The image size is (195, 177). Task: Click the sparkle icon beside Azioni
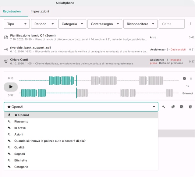(x=9, y=134)
